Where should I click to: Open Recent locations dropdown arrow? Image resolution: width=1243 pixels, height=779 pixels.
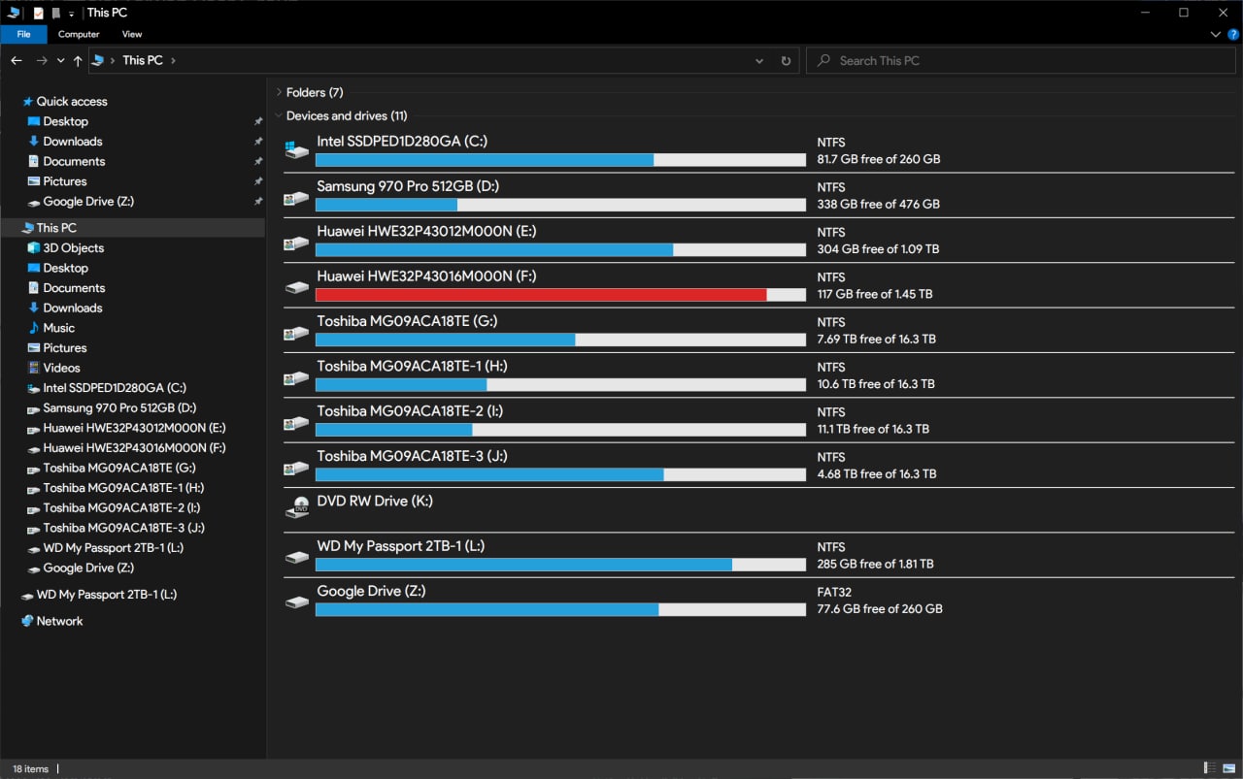pos(60,60)
